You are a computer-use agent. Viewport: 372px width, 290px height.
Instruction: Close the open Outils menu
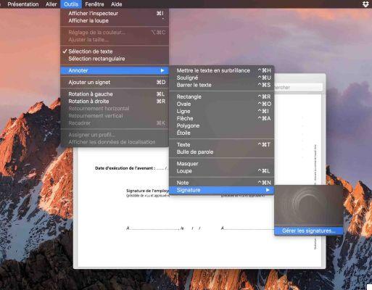coord(71,4)
